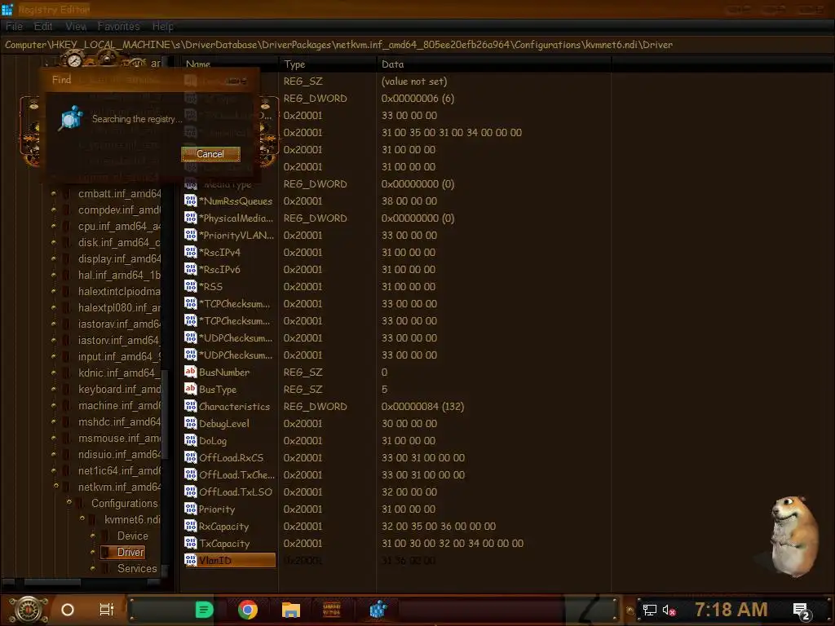Select the input.inf_amd64 tree key
This screenshot has height=626, width=835.
[119, 357]
